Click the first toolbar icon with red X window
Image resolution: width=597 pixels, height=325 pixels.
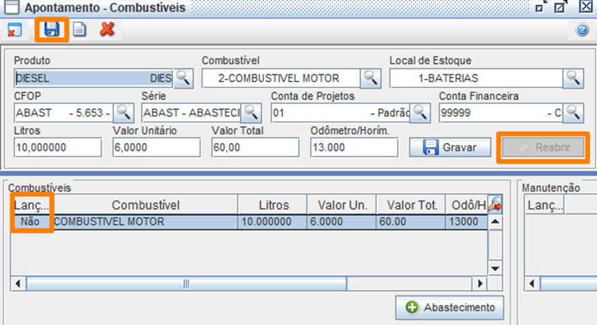15,30
